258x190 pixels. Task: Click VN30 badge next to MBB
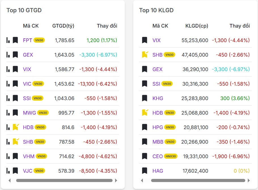click(170, 142)
